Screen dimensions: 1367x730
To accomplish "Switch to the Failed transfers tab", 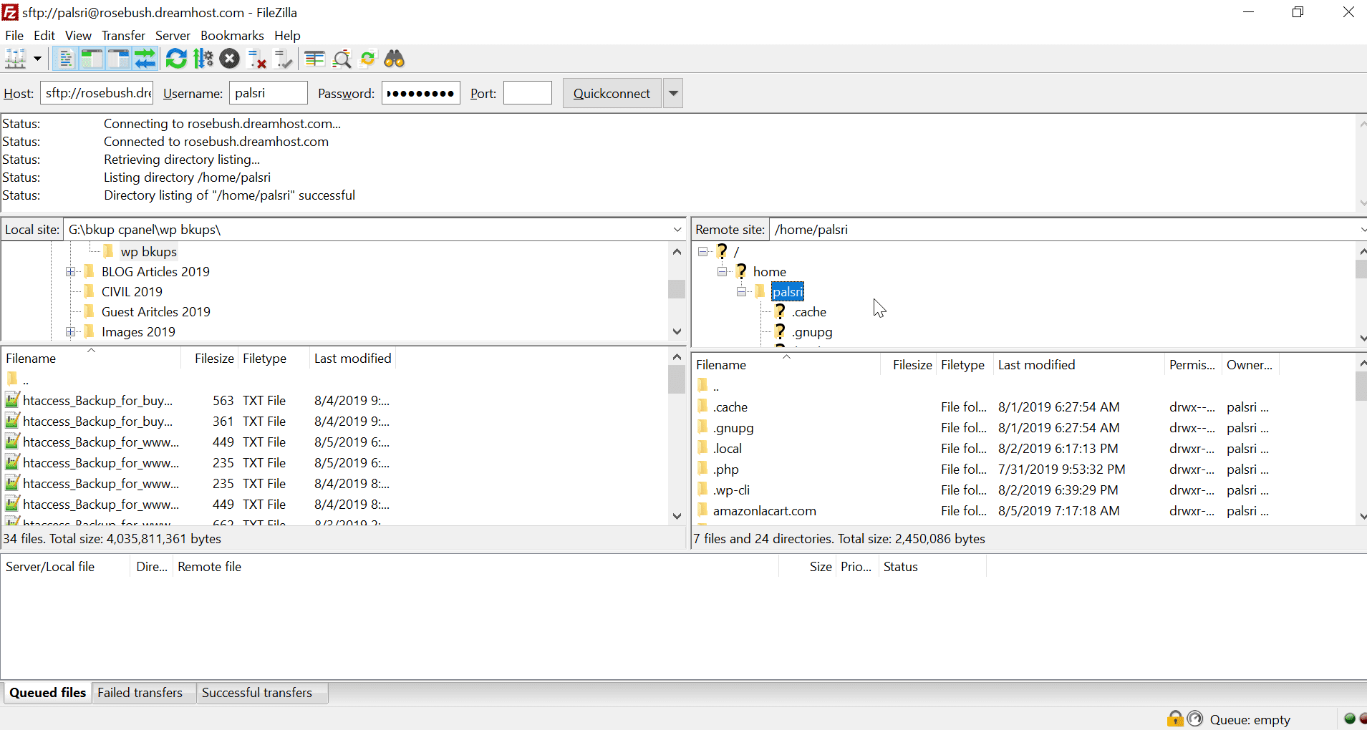I will [x=140, y=692].
